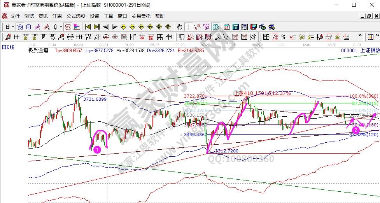Click the numbered marker 1 on chart
Image resolution: width=380 pixels, height=203 pixels.
pos(98,149)
